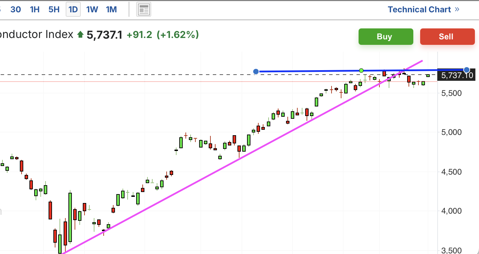The height and width of the screenshot is (254, 479).
Task: Select the 1W interval
Action: 92,10
